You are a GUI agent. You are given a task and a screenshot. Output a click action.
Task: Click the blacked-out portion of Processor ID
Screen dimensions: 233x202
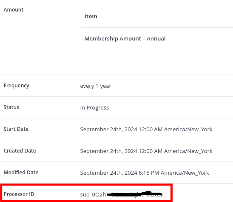[x=134, y=194]
